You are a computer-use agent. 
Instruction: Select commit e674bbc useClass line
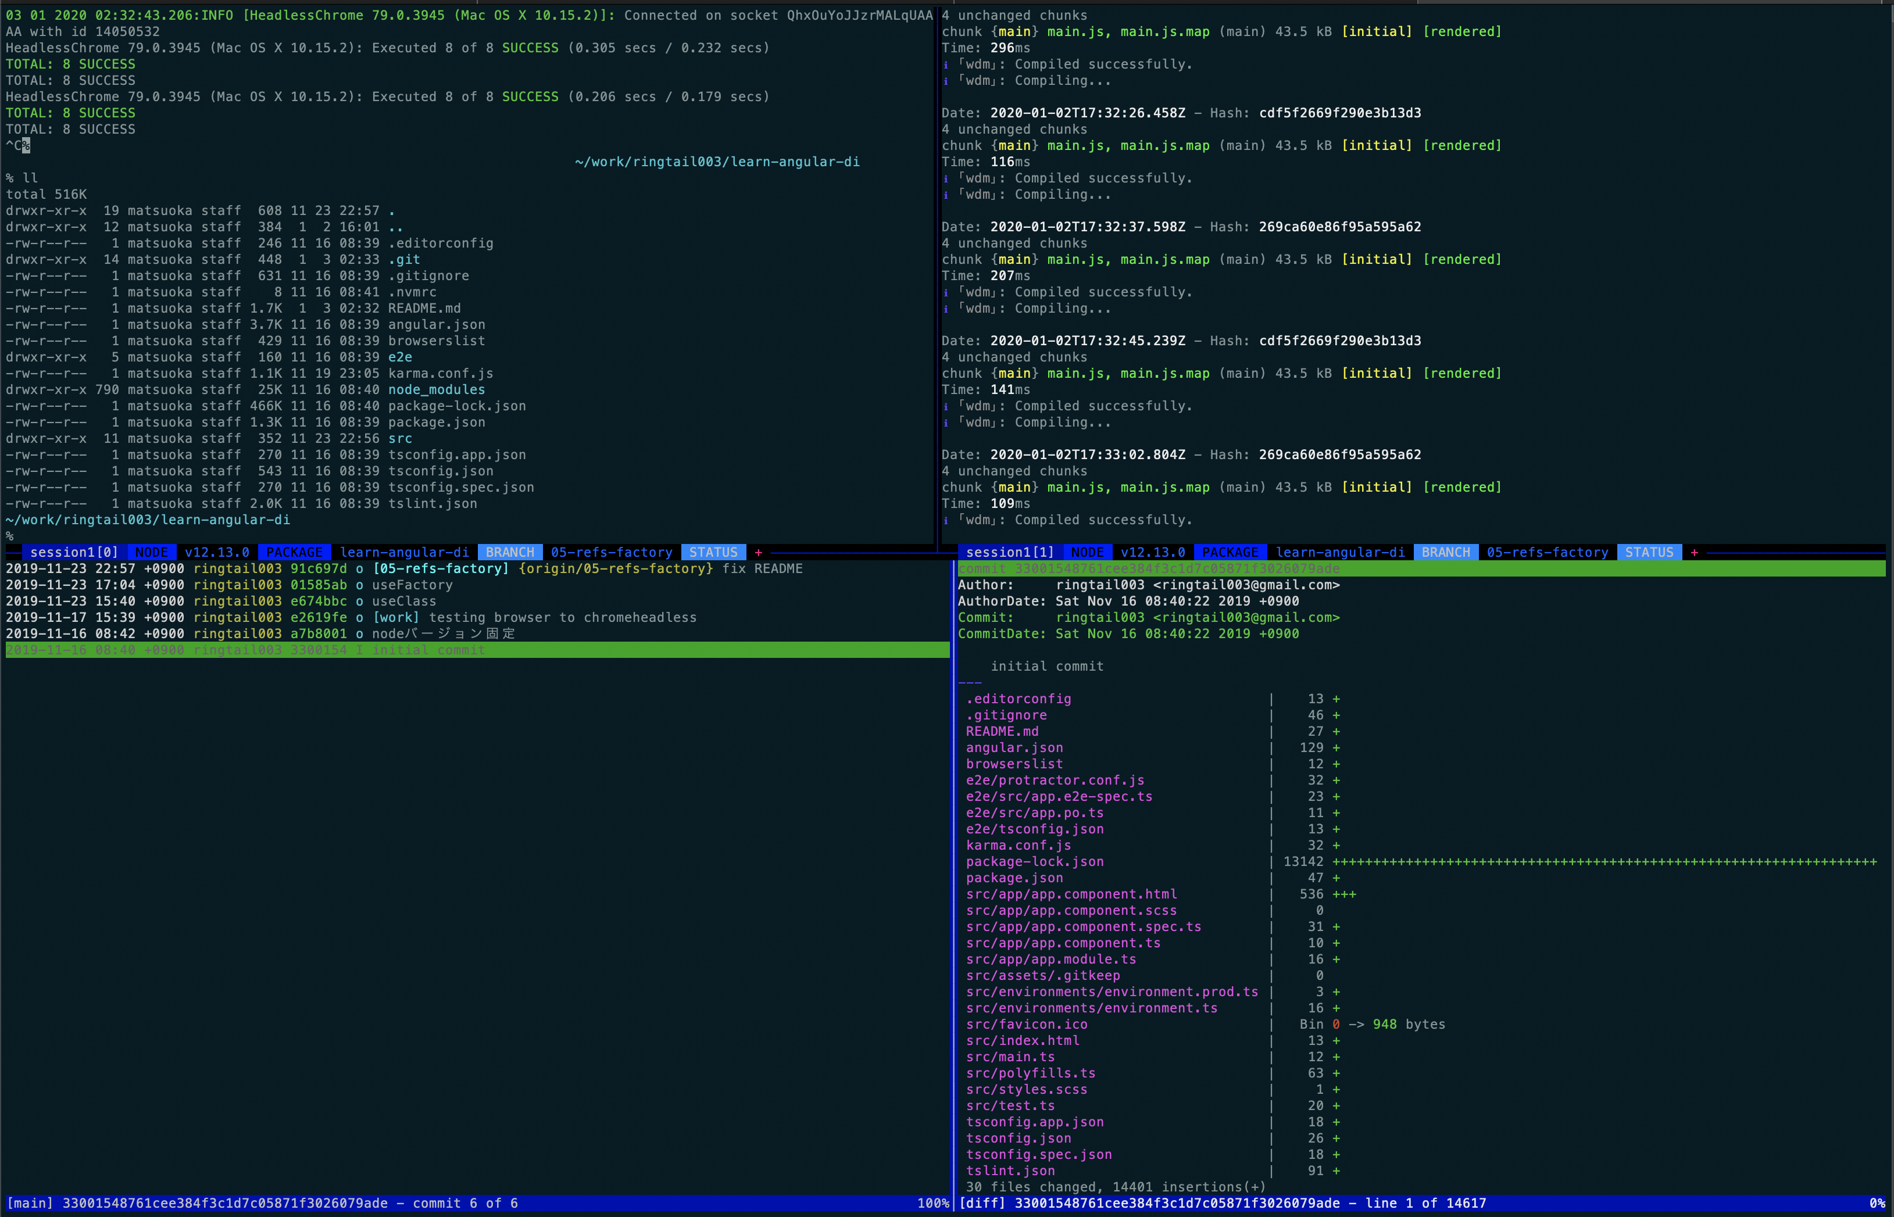(x=220, y=602)
